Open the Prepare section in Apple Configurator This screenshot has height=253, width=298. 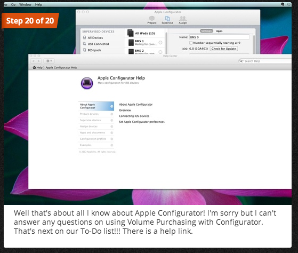pos(152,20)
